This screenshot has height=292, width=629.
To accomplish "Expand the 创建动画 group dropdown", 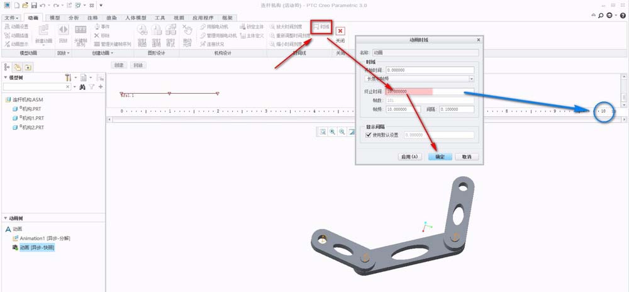I will [x=101, y=53].
